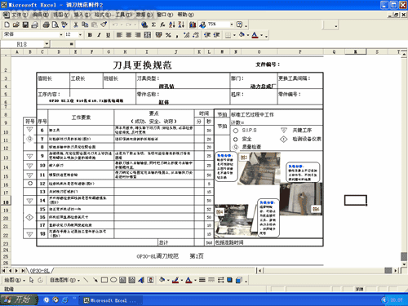Select the Oval drawing tool

tap(113, 280)
